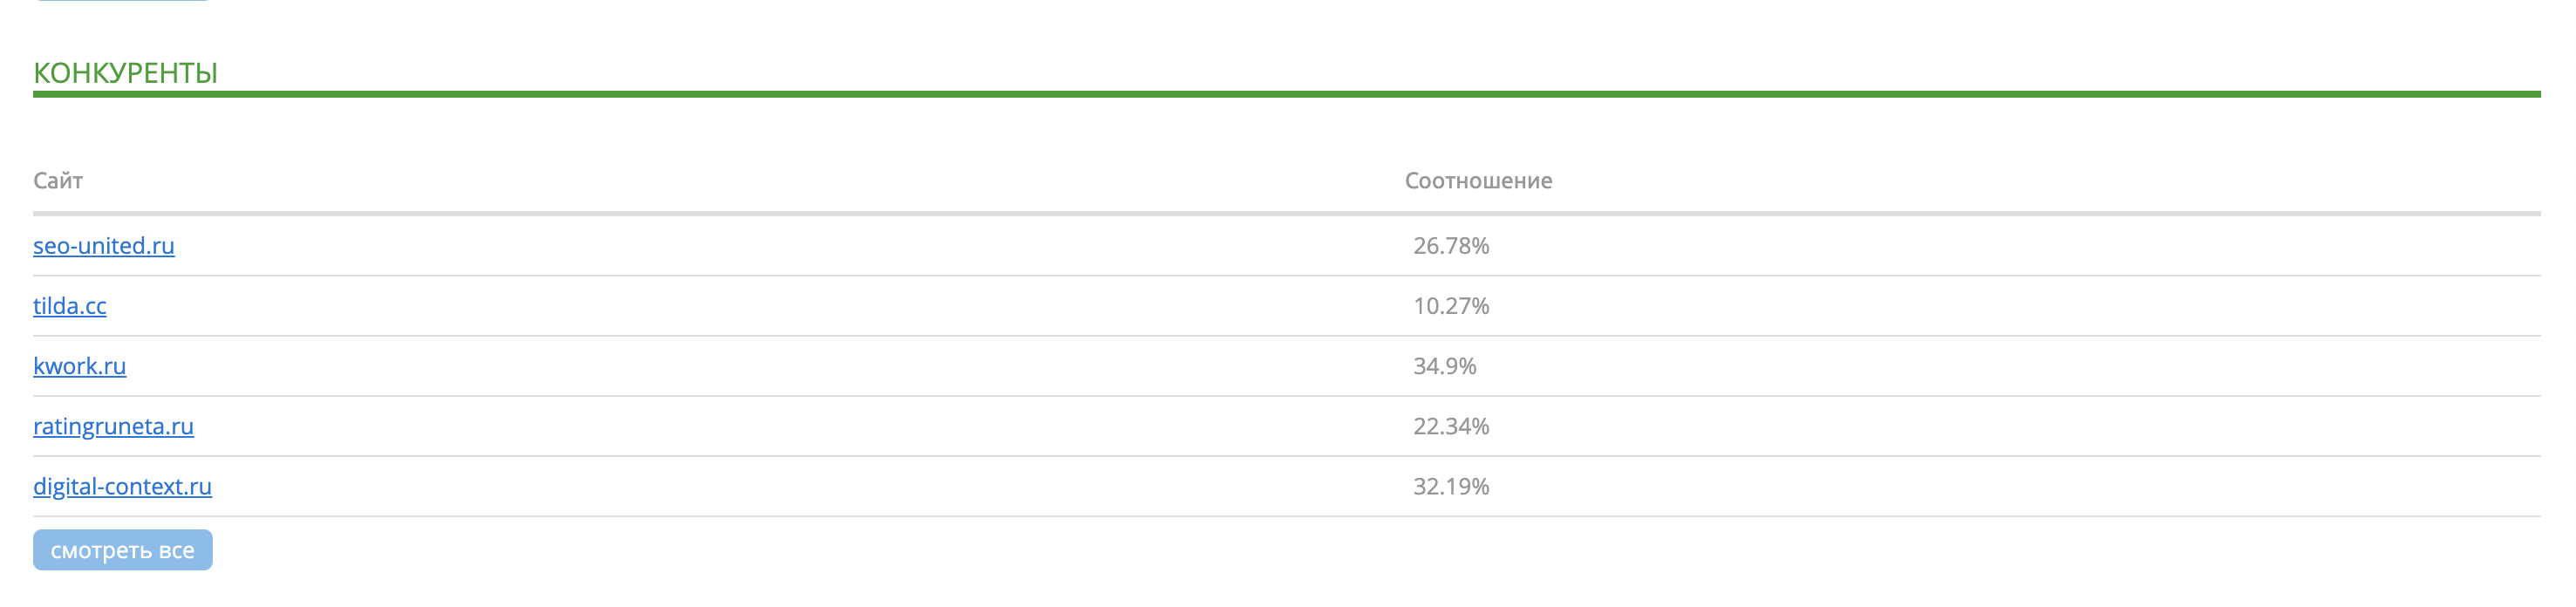
Task: Click the "Соотношение" column header
Action: click(1477, 180)
